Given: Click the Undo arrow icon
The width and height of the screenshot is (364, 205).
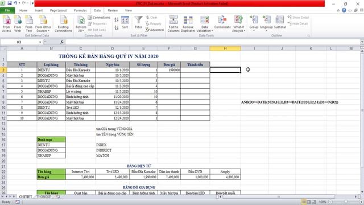Looking at the screenshot, I should click(x=15, y=3).
